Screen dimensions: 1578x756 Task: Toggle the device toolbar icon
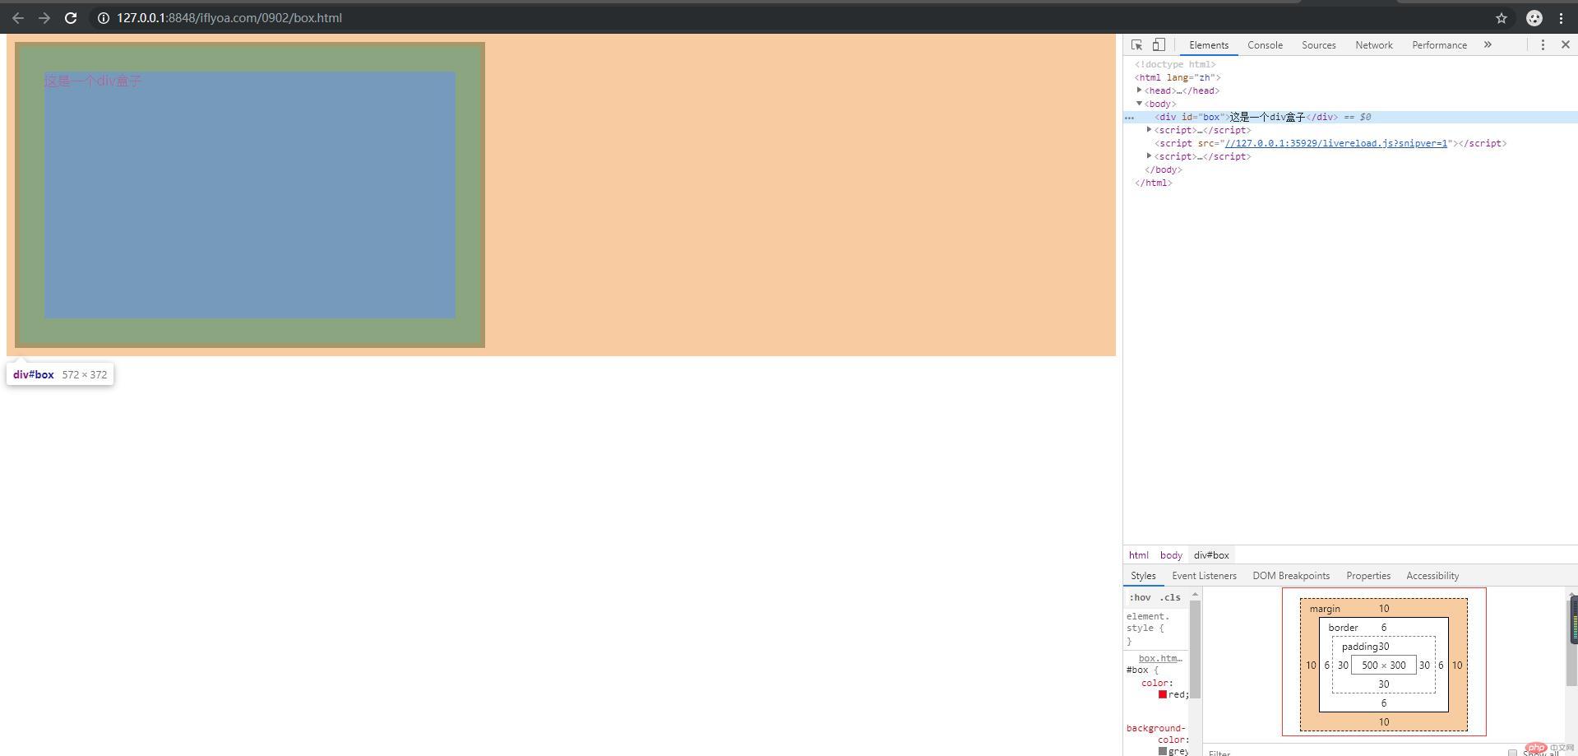coord(1159,45)
